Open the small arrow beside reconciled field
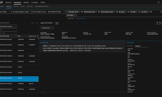The width and height of the screenshot is (162, 97). tap(15, 33)
